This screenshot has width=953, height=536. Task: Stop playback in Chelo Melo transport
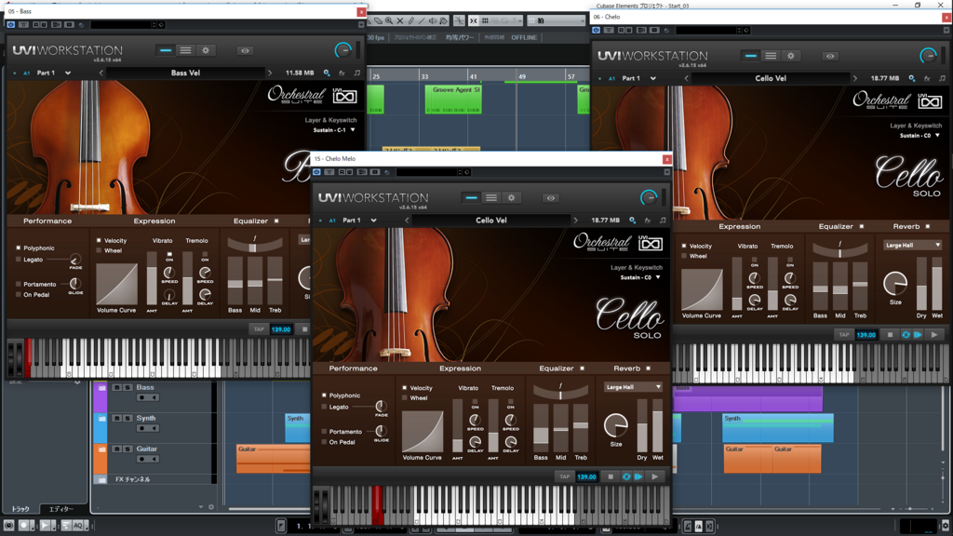[611, 477]
